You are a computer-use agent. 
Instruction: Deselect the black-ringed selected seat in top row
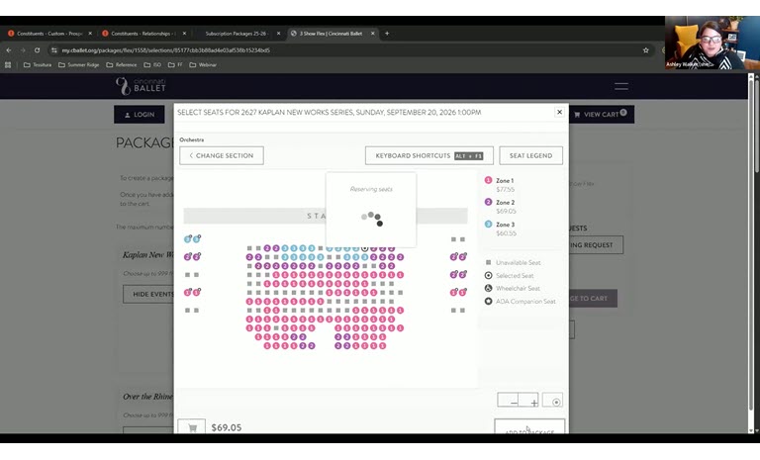[x=364, y=248]
